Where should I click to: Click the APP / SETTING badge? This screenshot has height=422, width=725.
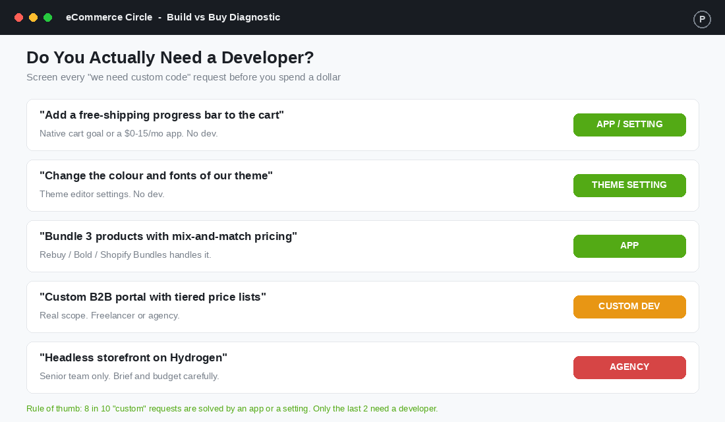tap(629, 125)
